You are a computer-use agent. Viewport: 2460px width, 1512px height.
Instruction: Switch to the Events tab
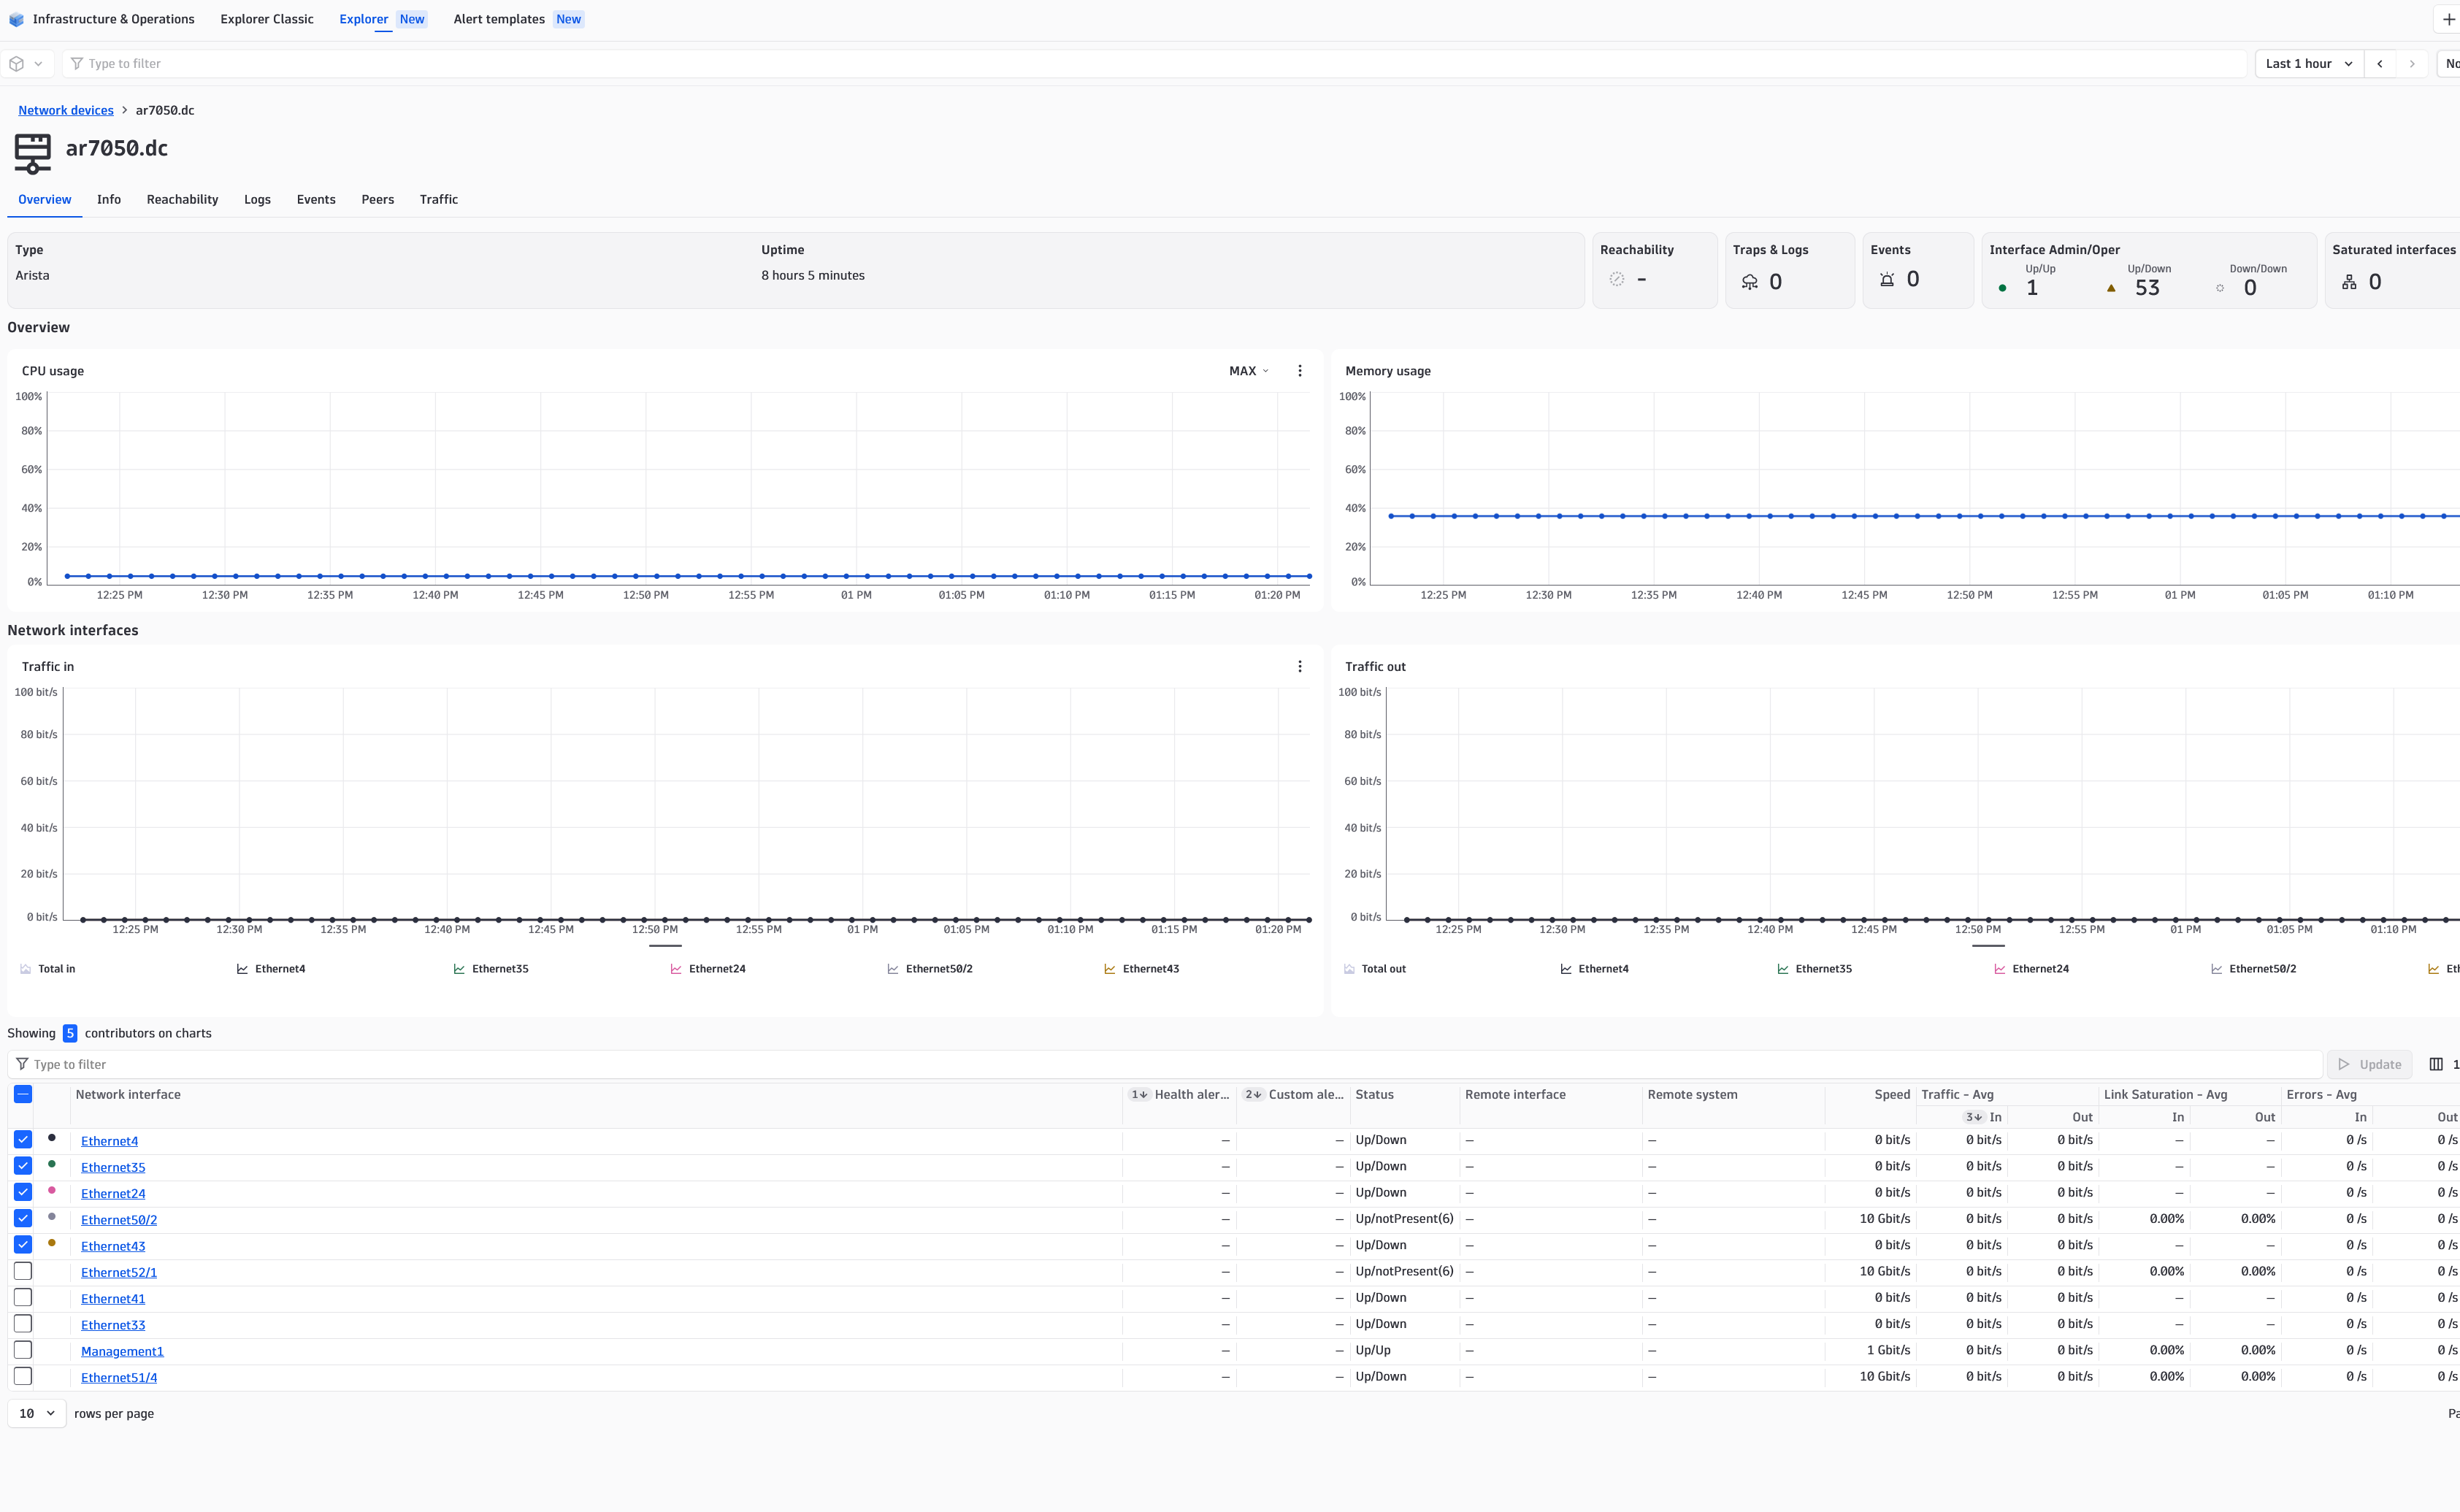click(316, 199)
